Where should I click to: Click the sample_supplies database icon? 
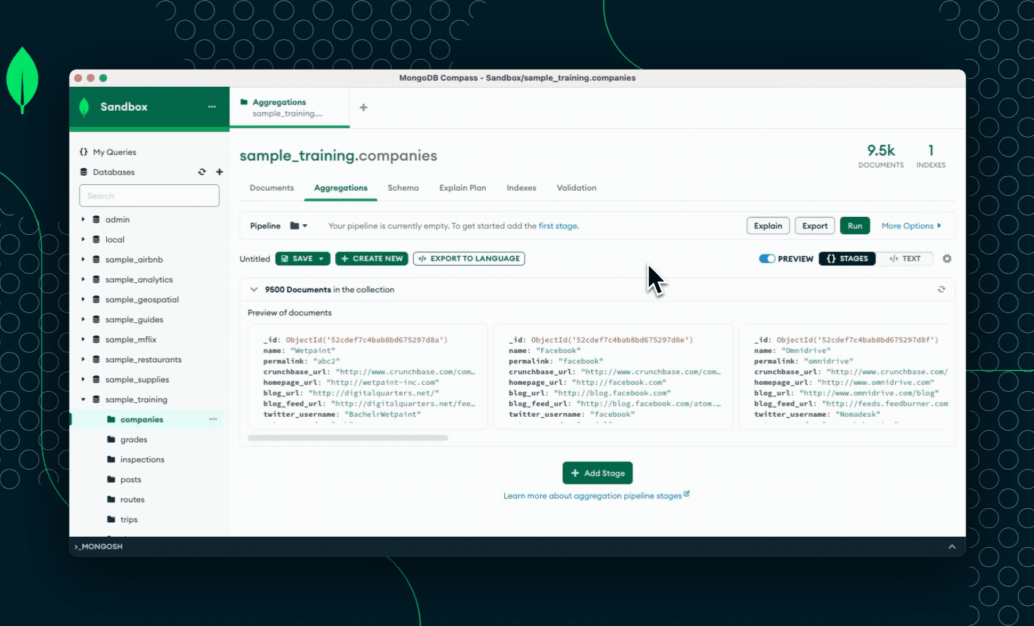coord(96,380)
